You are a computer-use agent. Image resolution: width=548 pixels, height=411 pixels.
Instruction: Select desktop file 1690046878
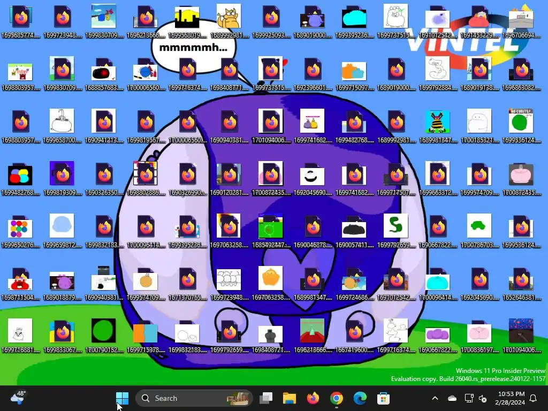pos(313,231)
